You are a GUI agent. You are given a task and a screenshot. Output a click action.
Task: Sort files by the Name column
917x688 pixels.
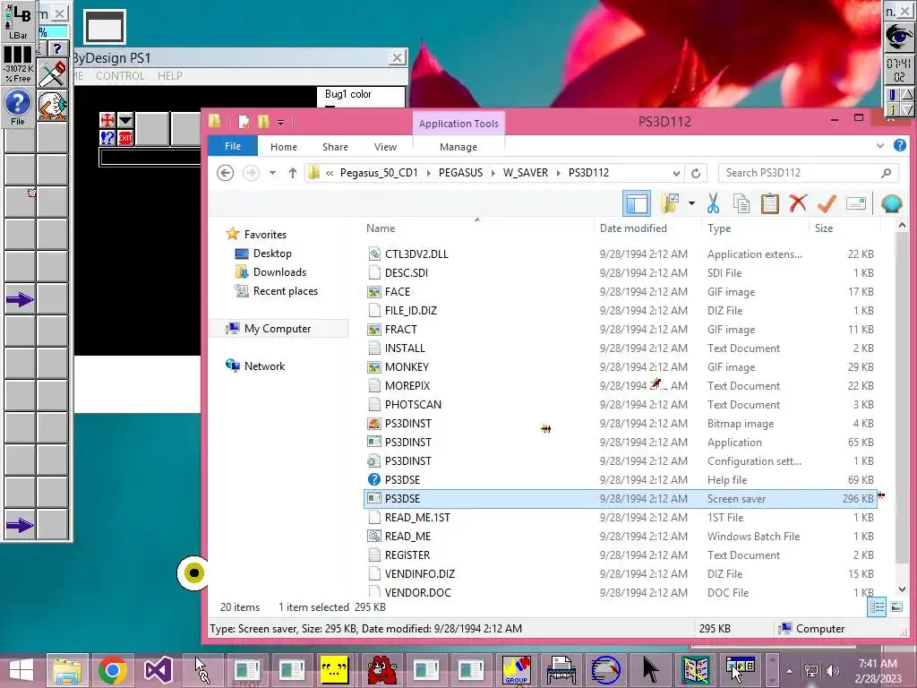point(381,228)
